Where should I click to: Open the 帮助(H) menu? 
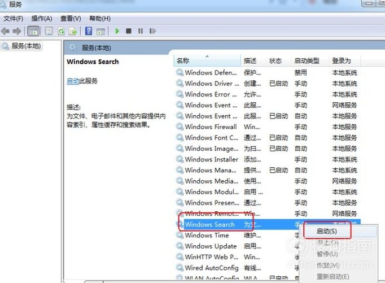pyautogui.click(x=100, y=19)
